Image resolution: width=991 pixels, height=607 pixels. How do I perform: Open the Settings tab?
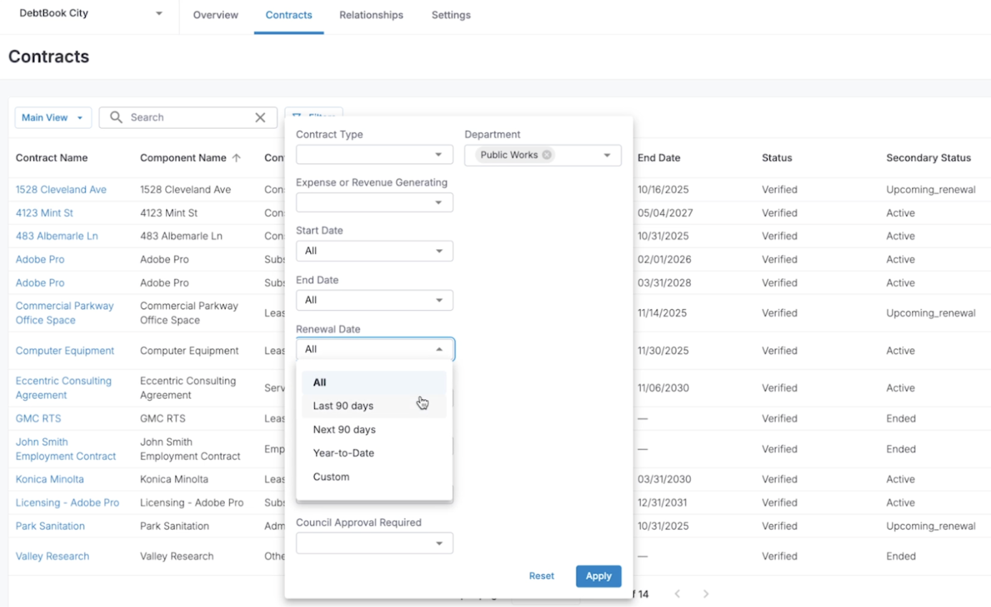(450, 14)
